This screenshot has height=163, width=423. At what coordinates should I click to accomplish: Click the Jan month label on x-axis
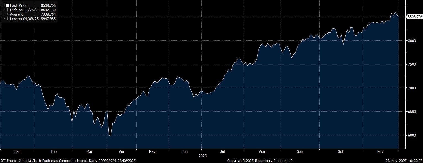tap(17, 152)
